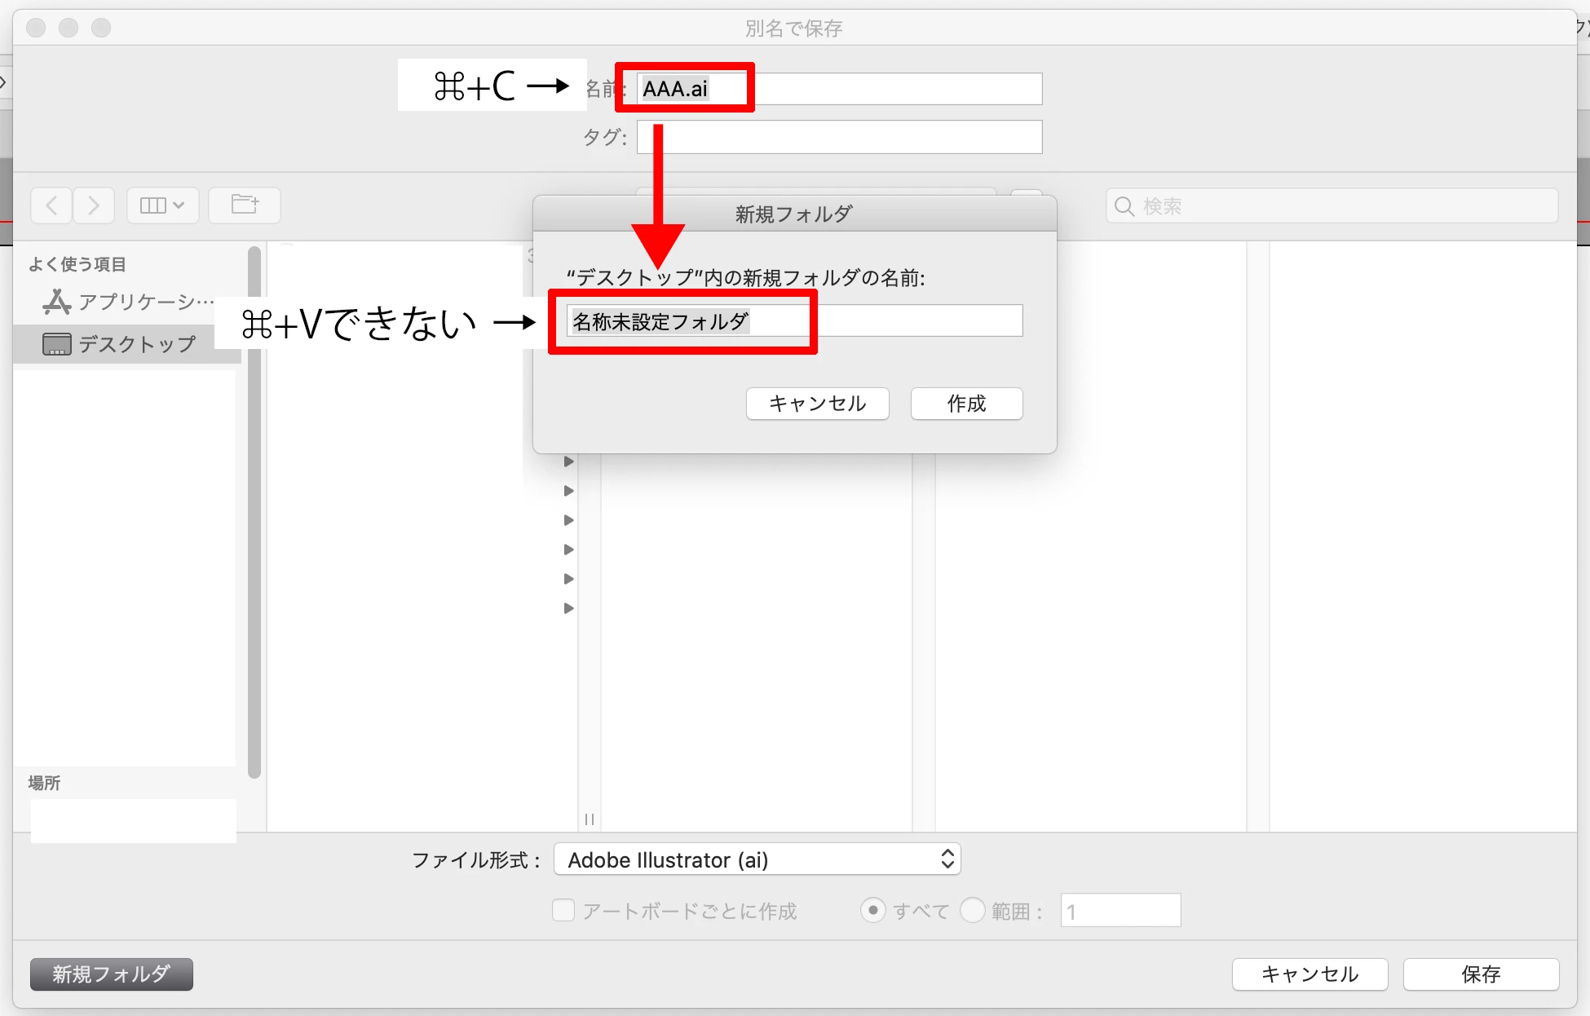The image size is (1590, 1016).
Task: Select the 範囲 radio button
Action: [973, 910]
